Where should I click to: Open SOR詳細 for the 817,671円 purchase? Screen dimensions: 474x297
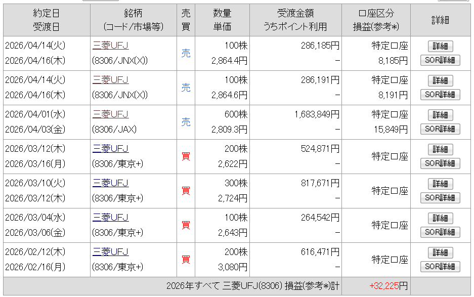click(440, 198)
